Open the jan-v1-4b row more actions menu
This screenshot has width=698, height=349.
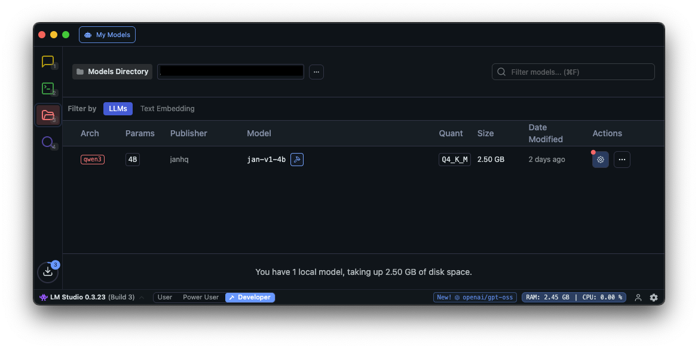(x=622, y=160)
